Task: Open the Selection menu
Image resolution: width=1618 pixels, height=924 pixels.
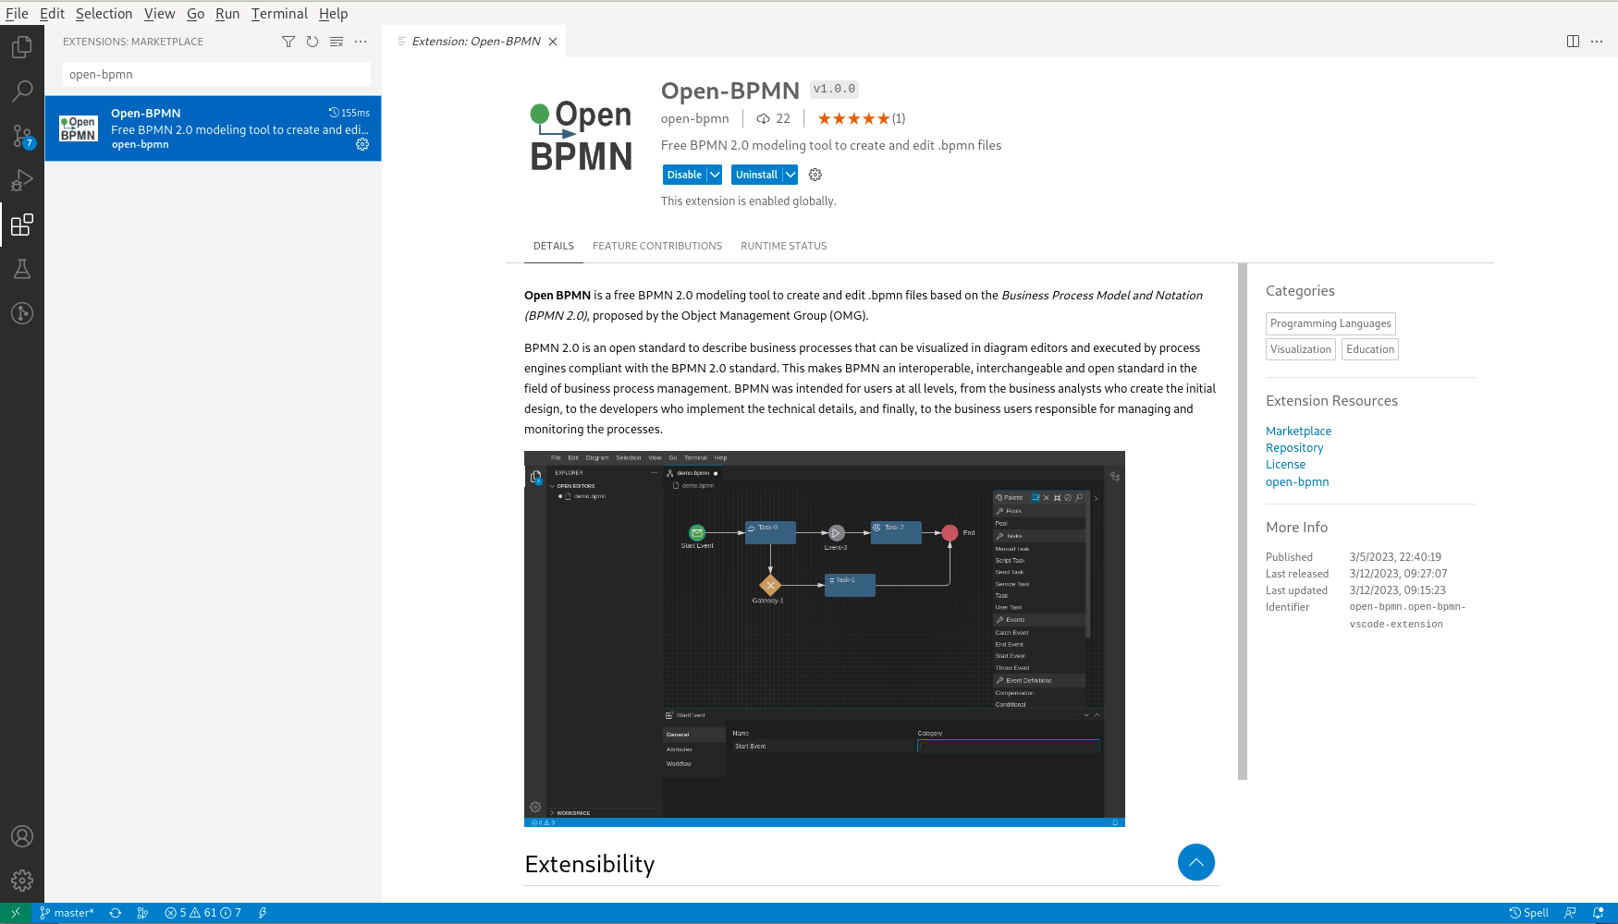Action: [104, 14]
